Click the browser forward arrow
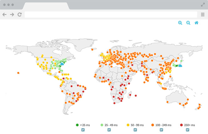Screen dimensions: 208x134 12,14
